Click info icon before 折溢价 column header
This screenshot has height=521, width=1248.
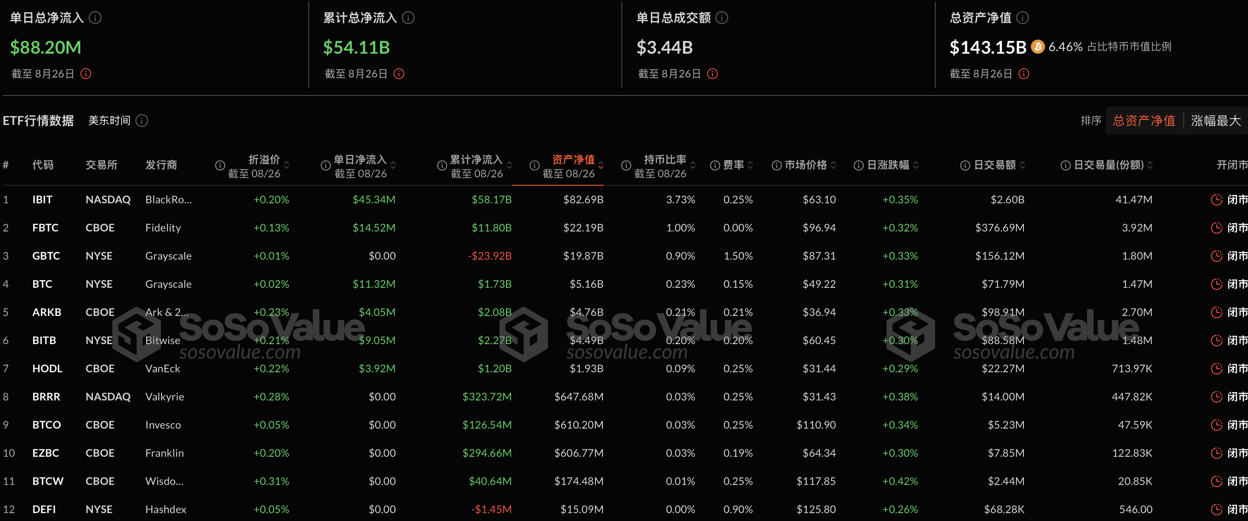[x=220, y=165]
